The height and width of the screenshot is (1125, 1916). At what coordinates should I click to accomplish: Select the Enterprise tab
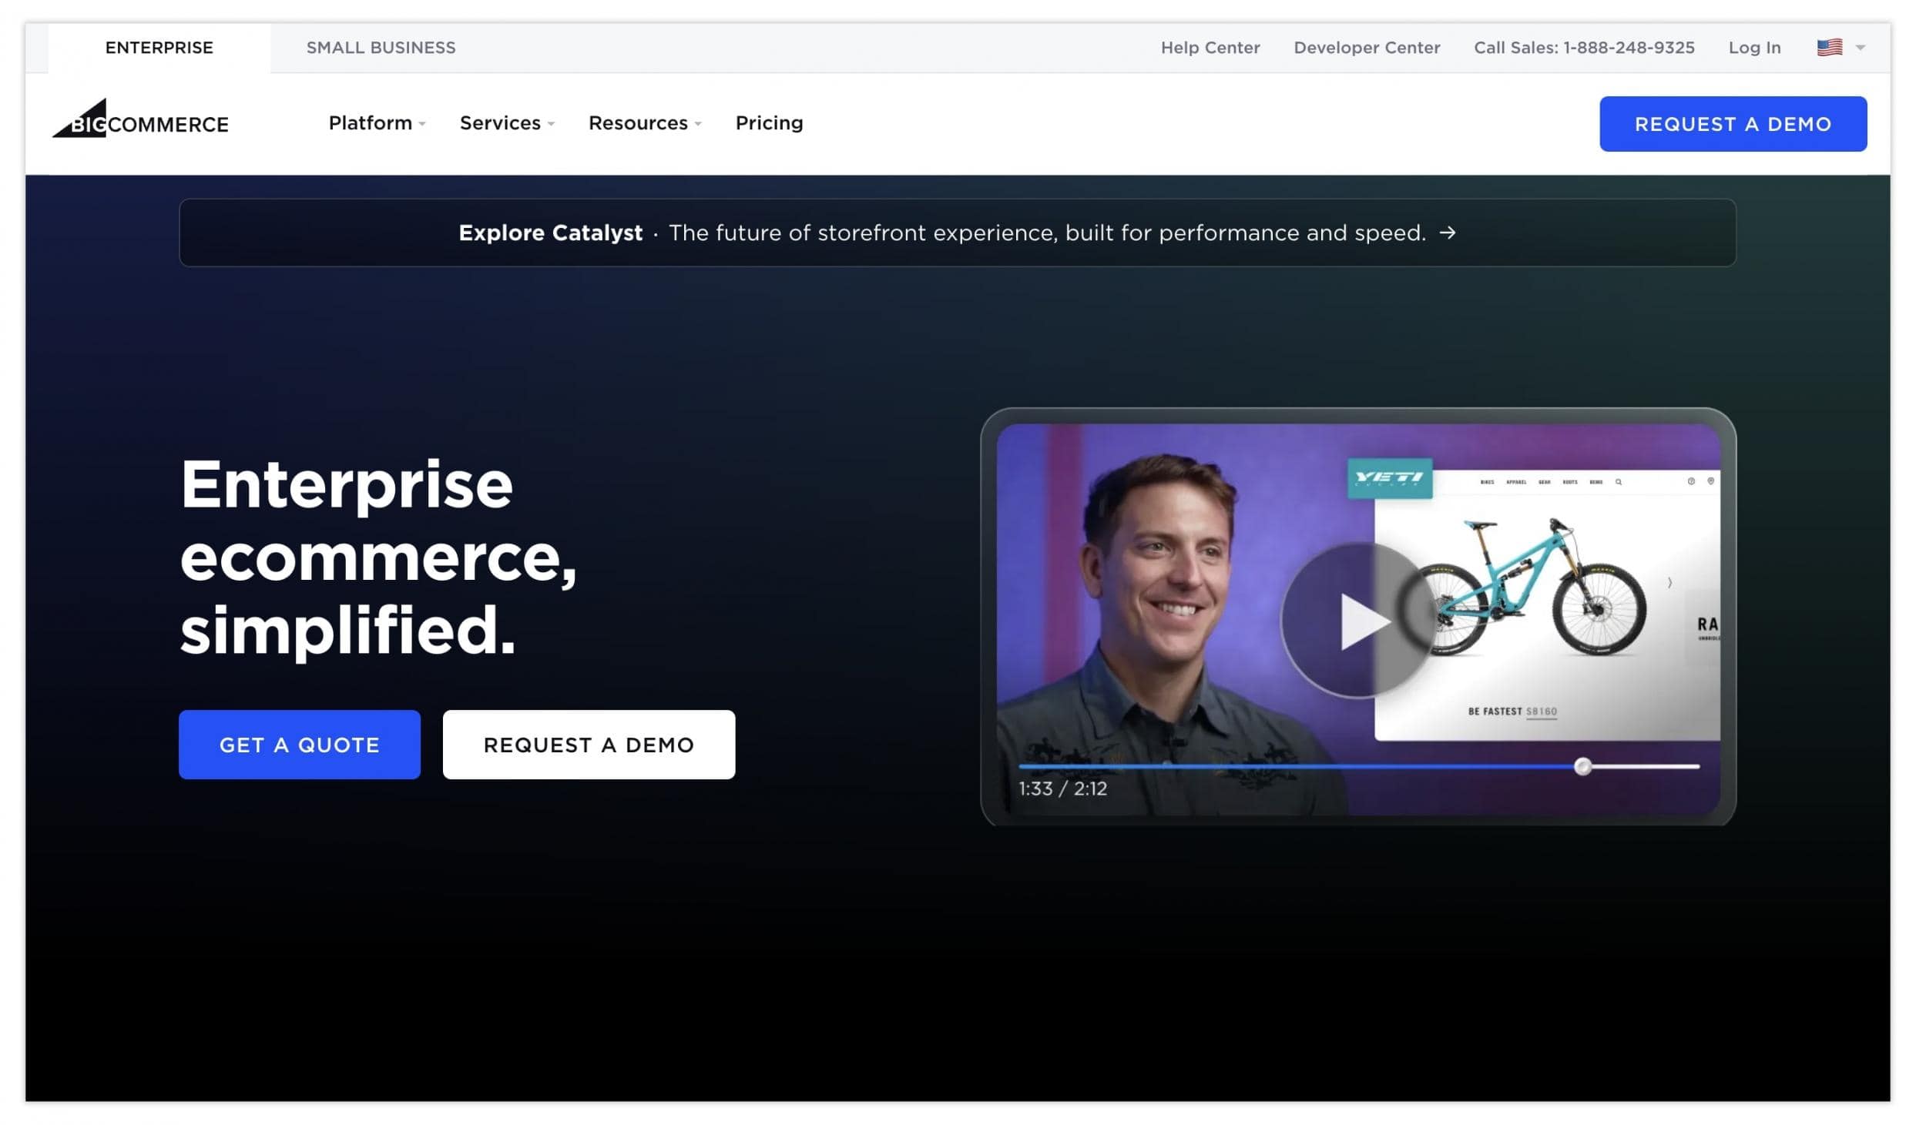point(159,48)
